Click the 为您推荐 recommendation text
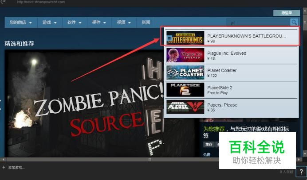Screen dimensions: 307x180 [214, 129]
